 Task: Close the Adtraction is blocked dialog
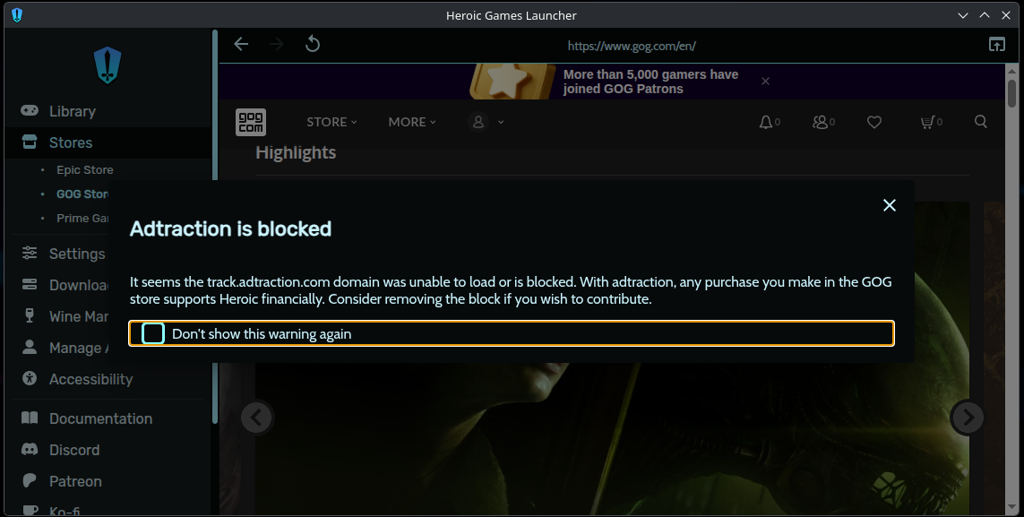(889, 205)
